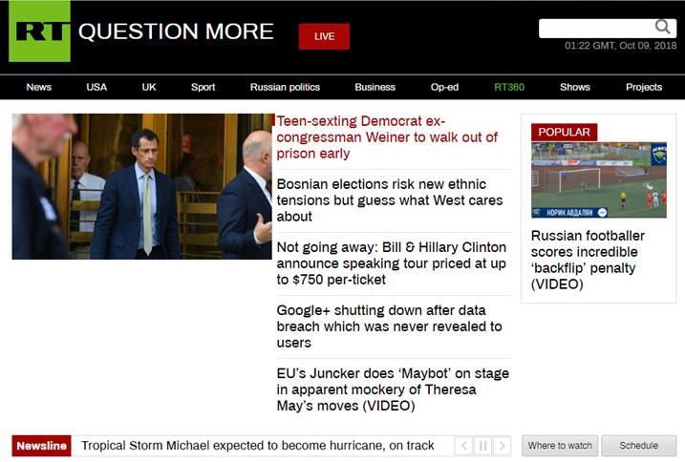Click the POPULAR section label
The image size is (685, 462).
pyautogui.click(x=564, y=132)
